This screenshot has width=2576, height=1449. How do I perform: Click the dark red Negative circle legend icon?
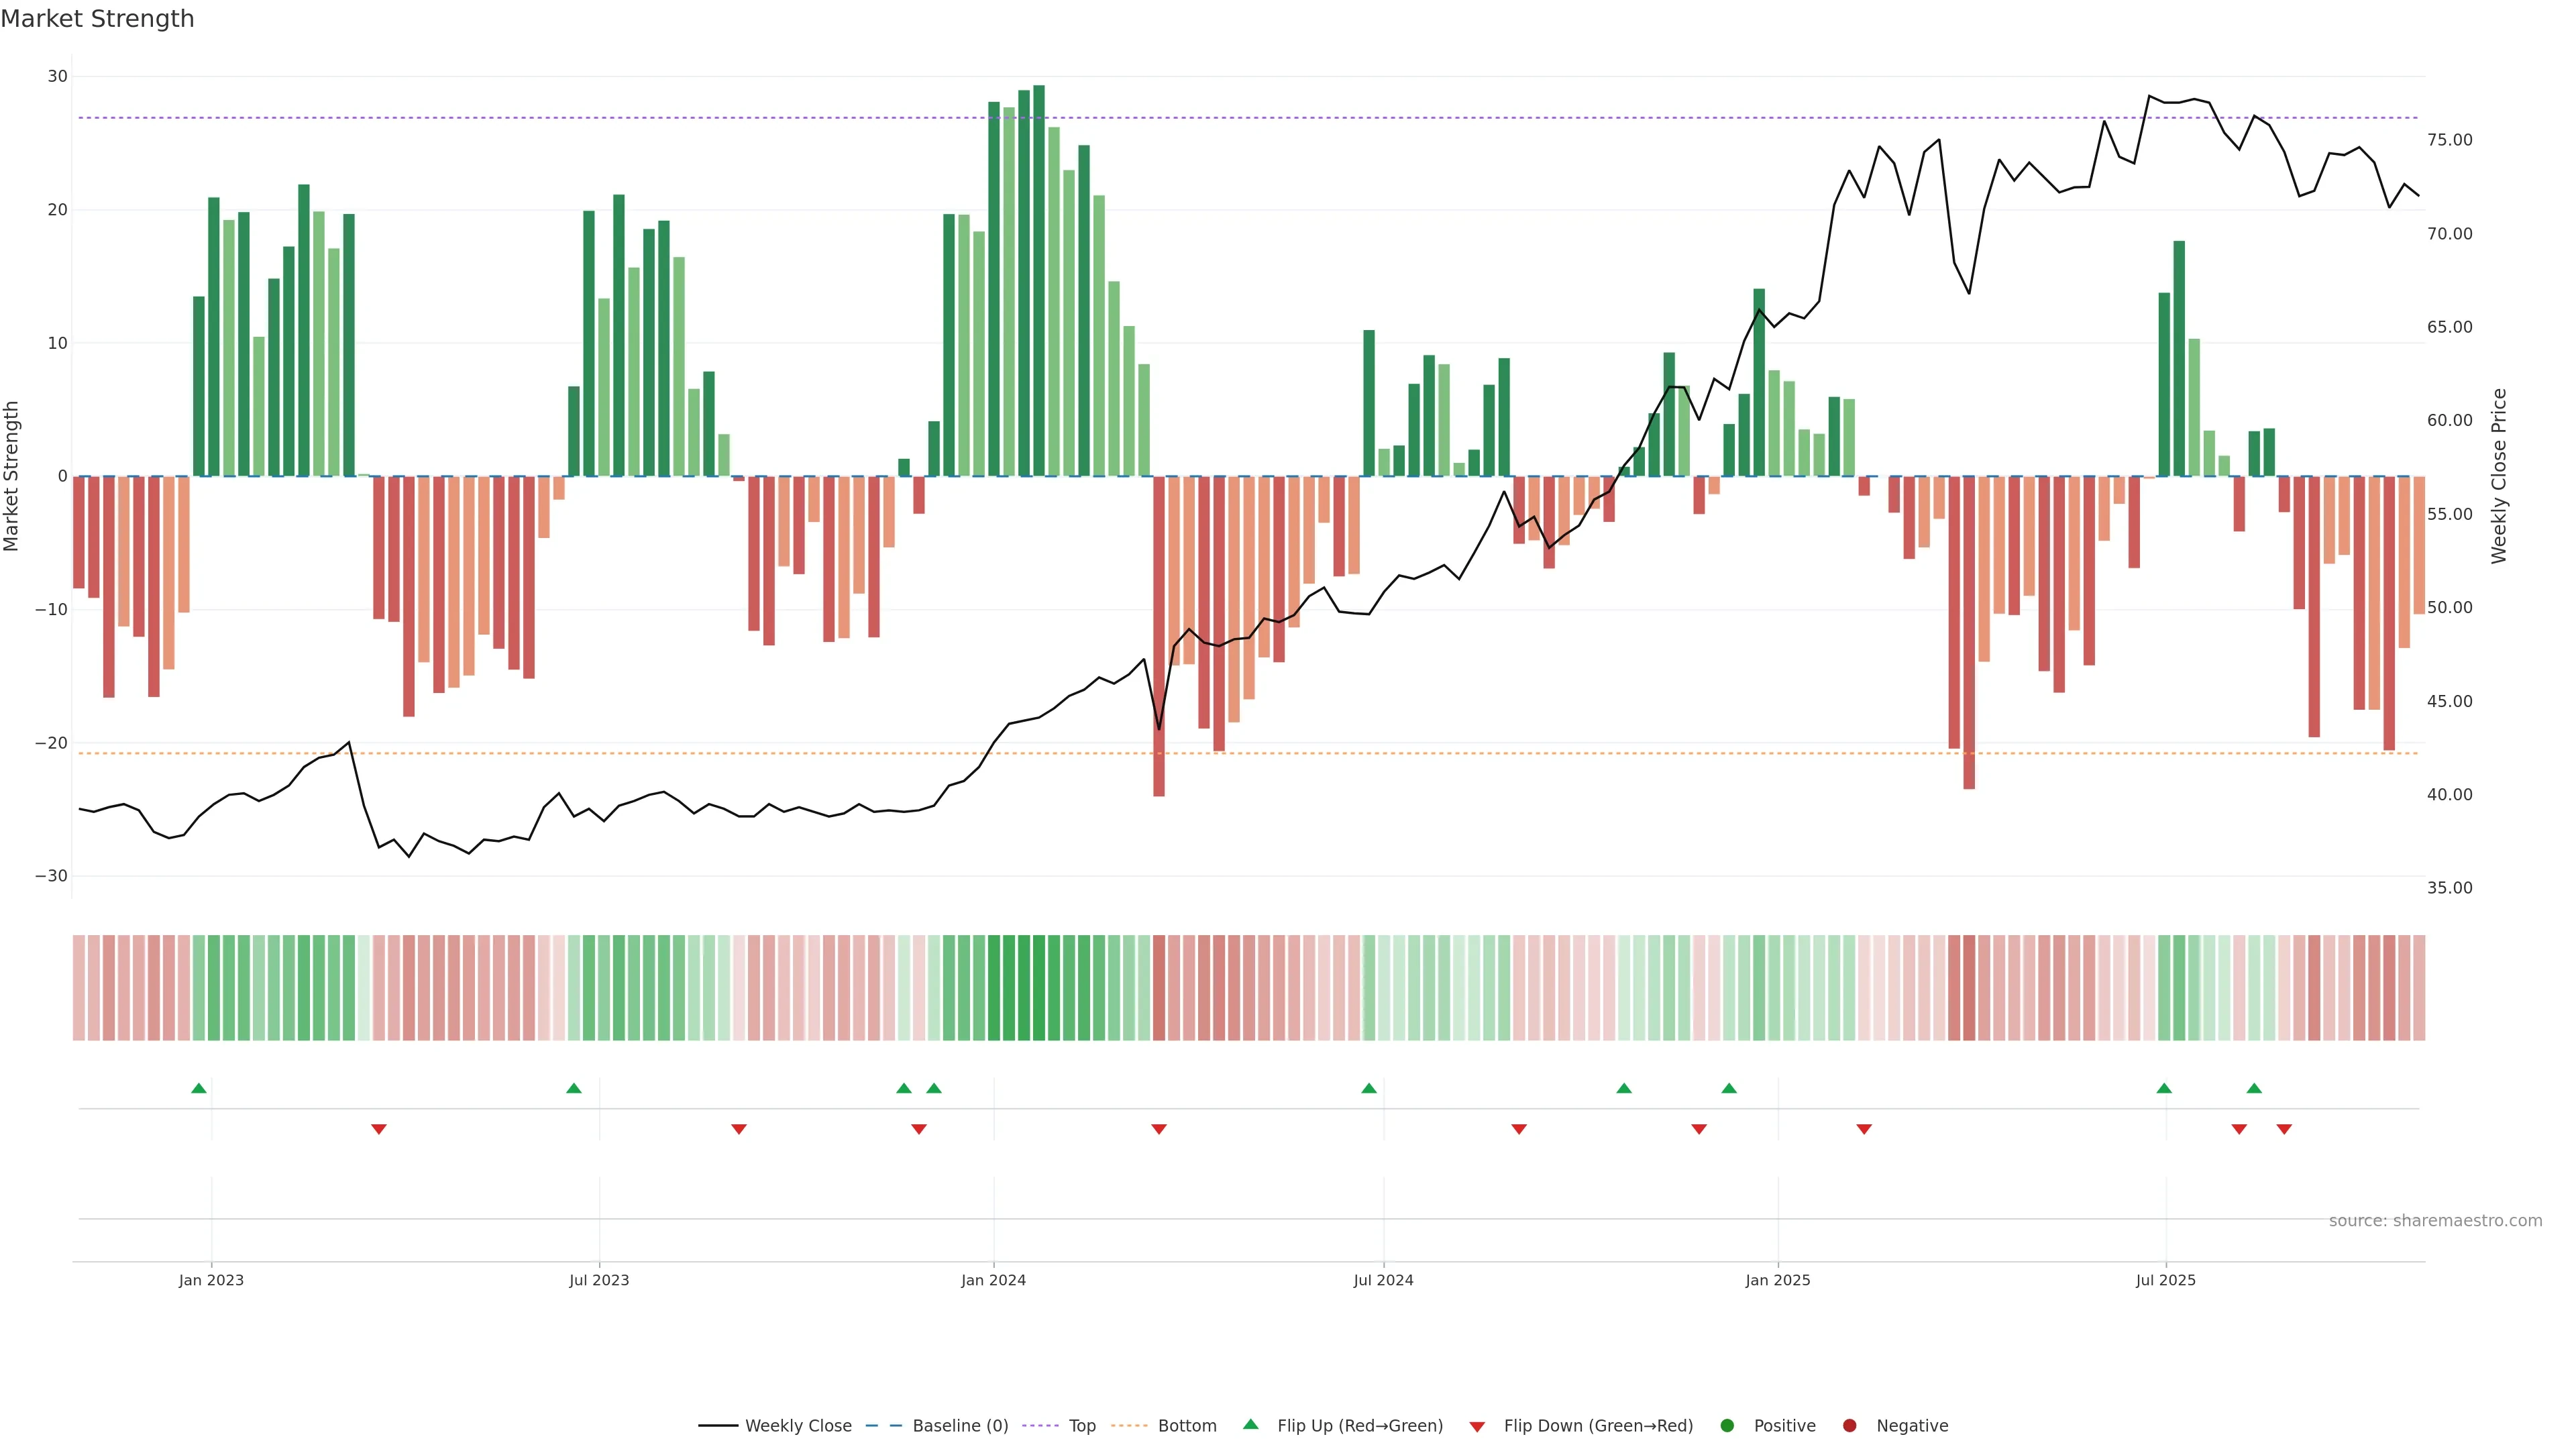coord(1849,1426)
